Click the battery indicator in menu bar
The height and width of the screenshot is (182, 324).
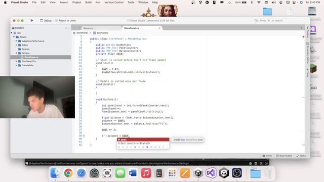[x=241, y=2]
